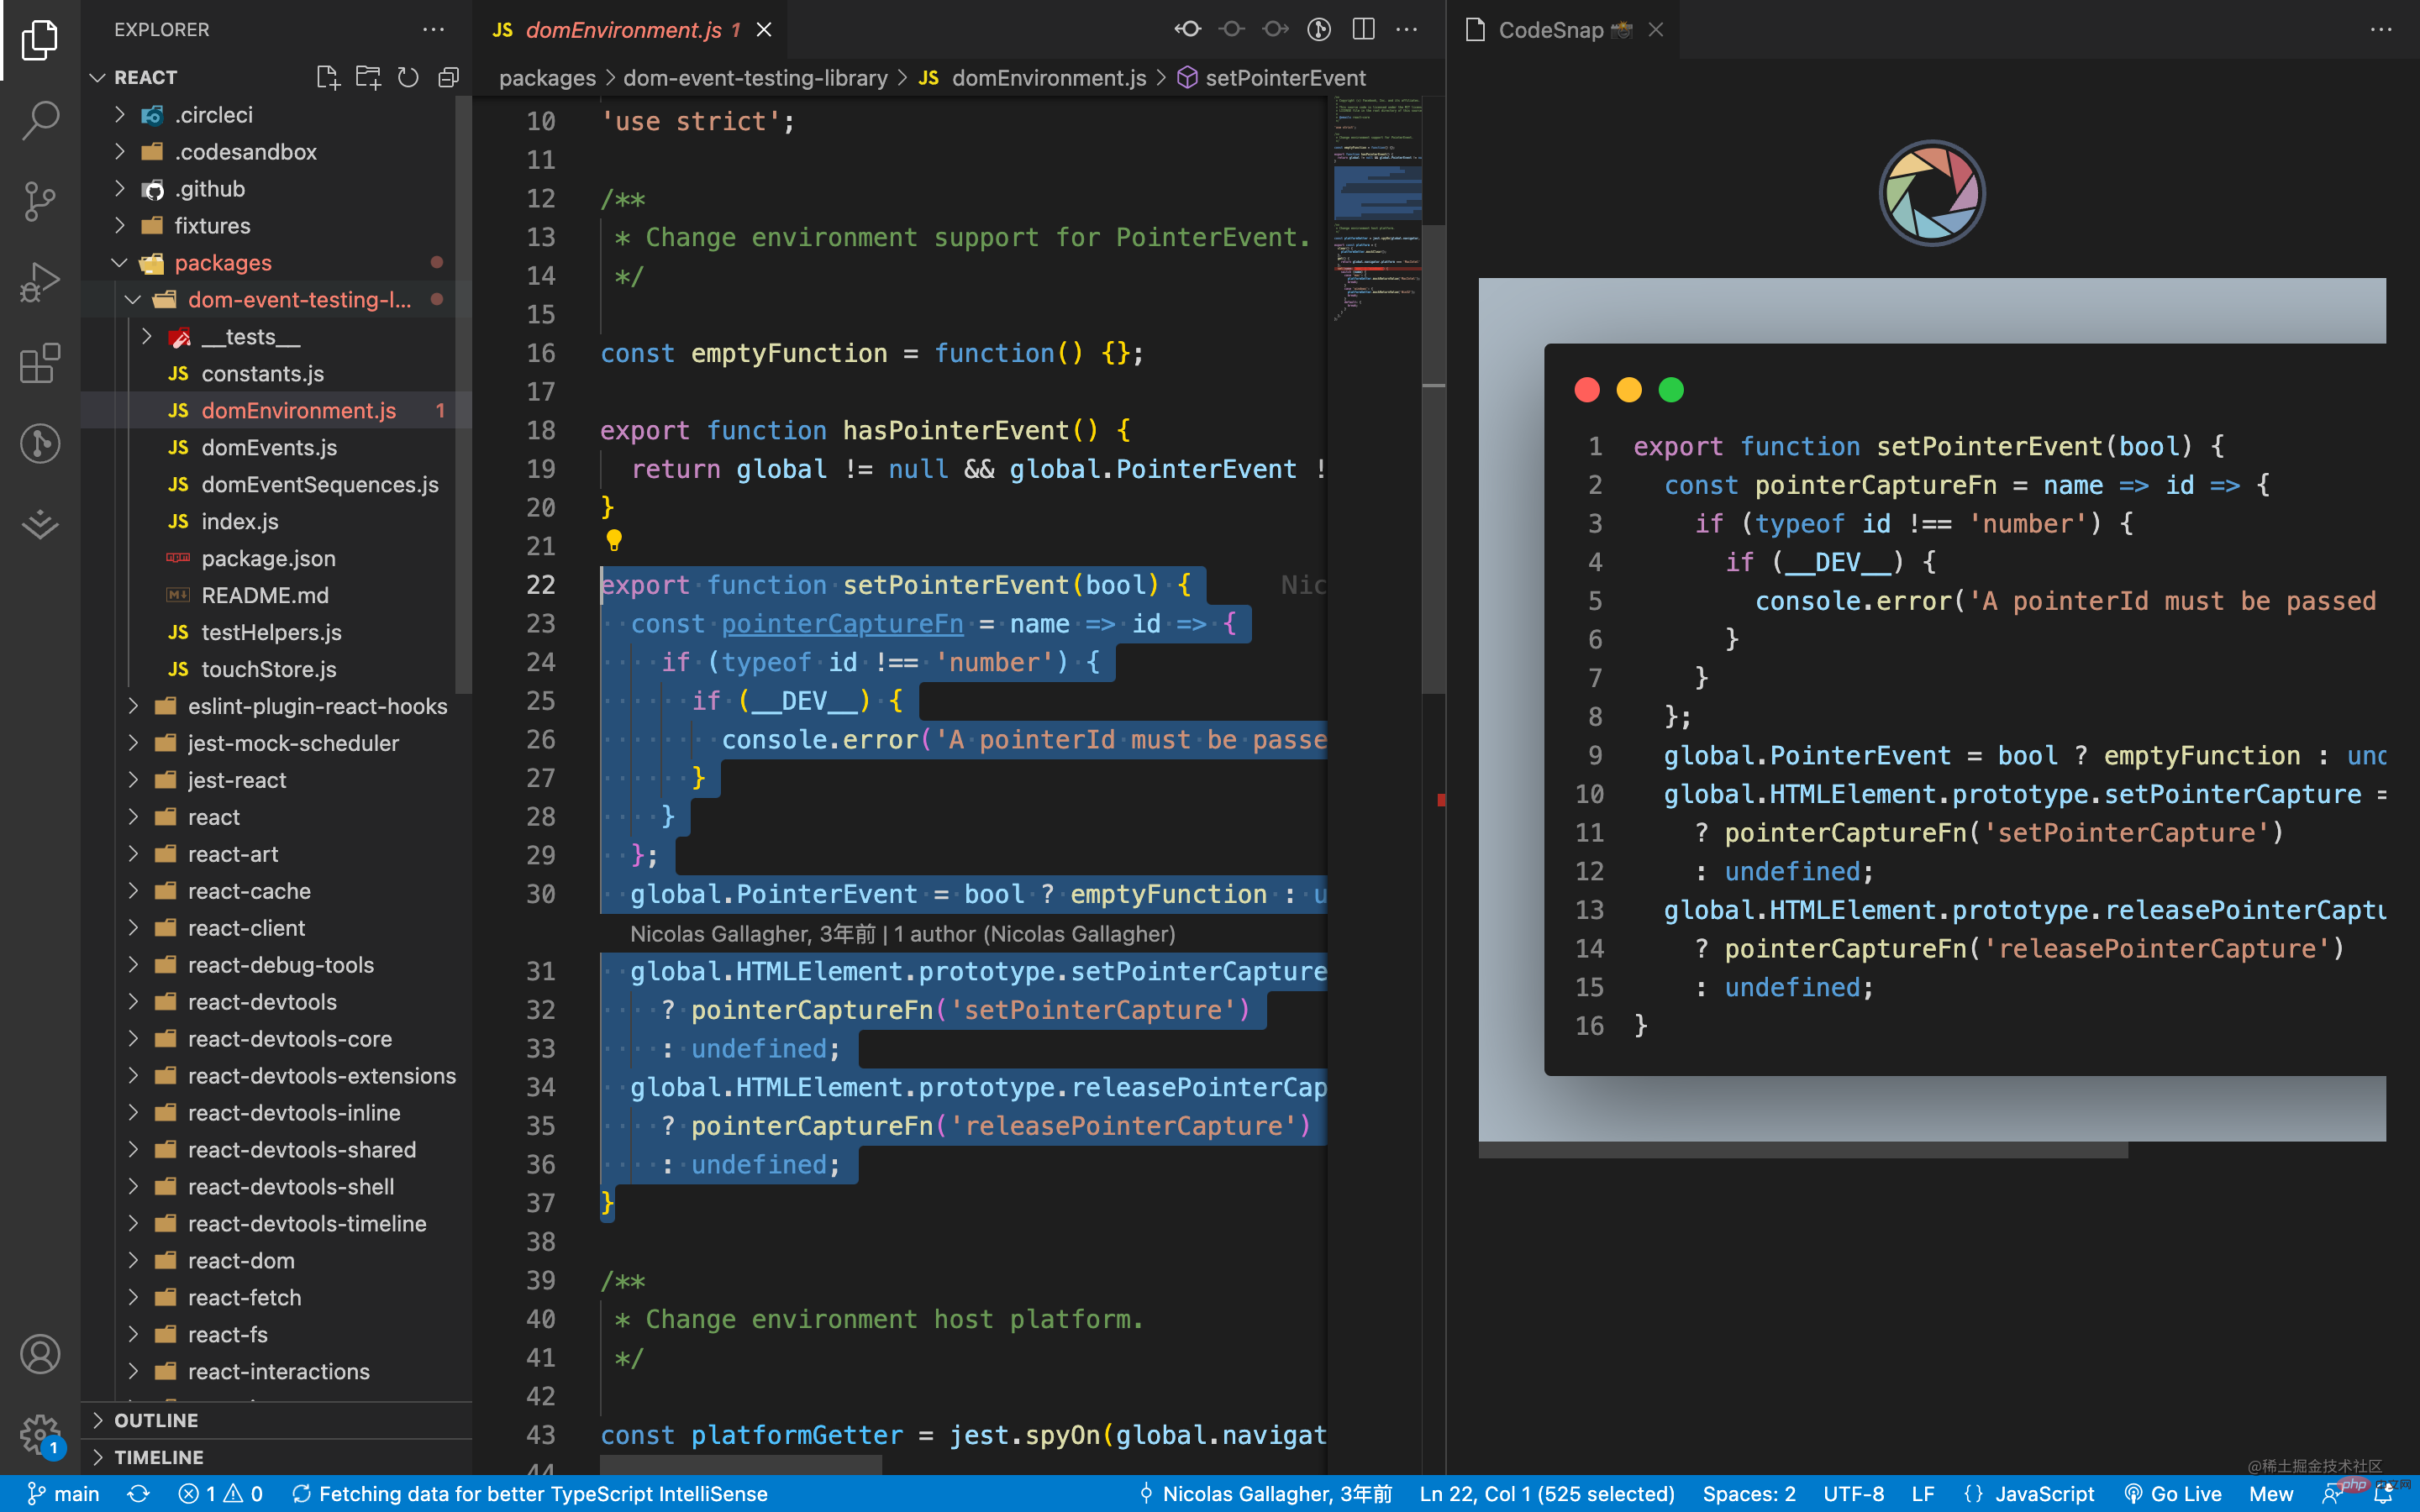
Task: Click the split editor right icon
Action: [x=1363, y=29]
